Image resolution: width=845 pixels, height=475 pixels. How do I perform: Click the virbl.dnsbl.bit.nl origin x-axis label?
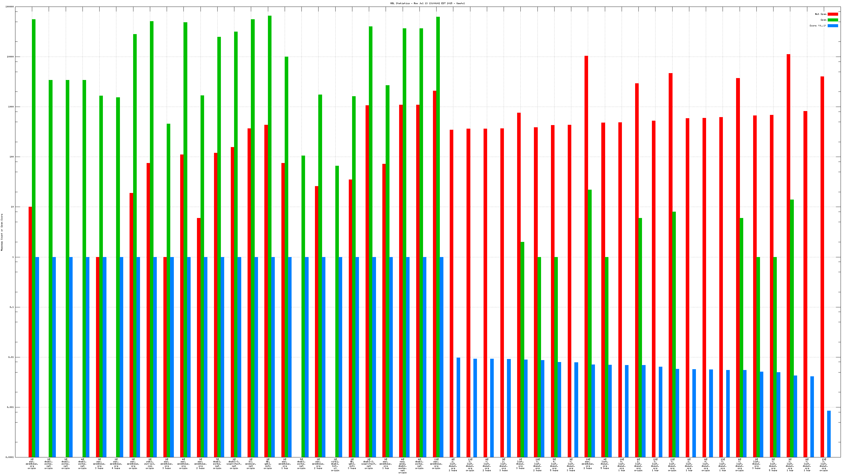335,465
